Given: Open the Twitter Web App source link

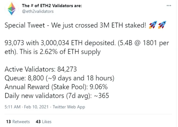Looking at the screenshot, I should coord(69,107).
